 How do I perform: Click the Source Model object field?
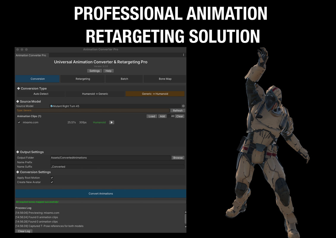tap(117, 106)
